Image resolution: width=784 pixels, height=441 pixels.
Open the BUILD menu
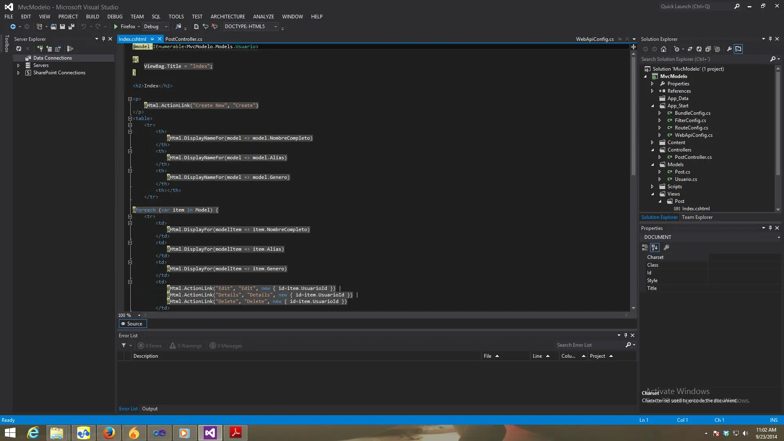[x=93, y=17]
